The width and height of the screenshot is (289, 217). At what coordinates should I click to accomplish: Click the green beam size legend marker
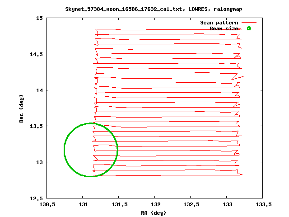[x=249, y=28]
